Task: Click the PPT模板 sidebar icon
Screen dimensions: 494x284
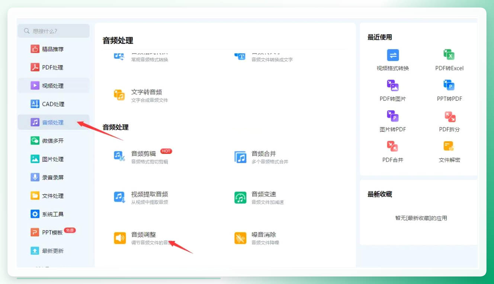Action: pyautogui.click(x=35, y=232)
